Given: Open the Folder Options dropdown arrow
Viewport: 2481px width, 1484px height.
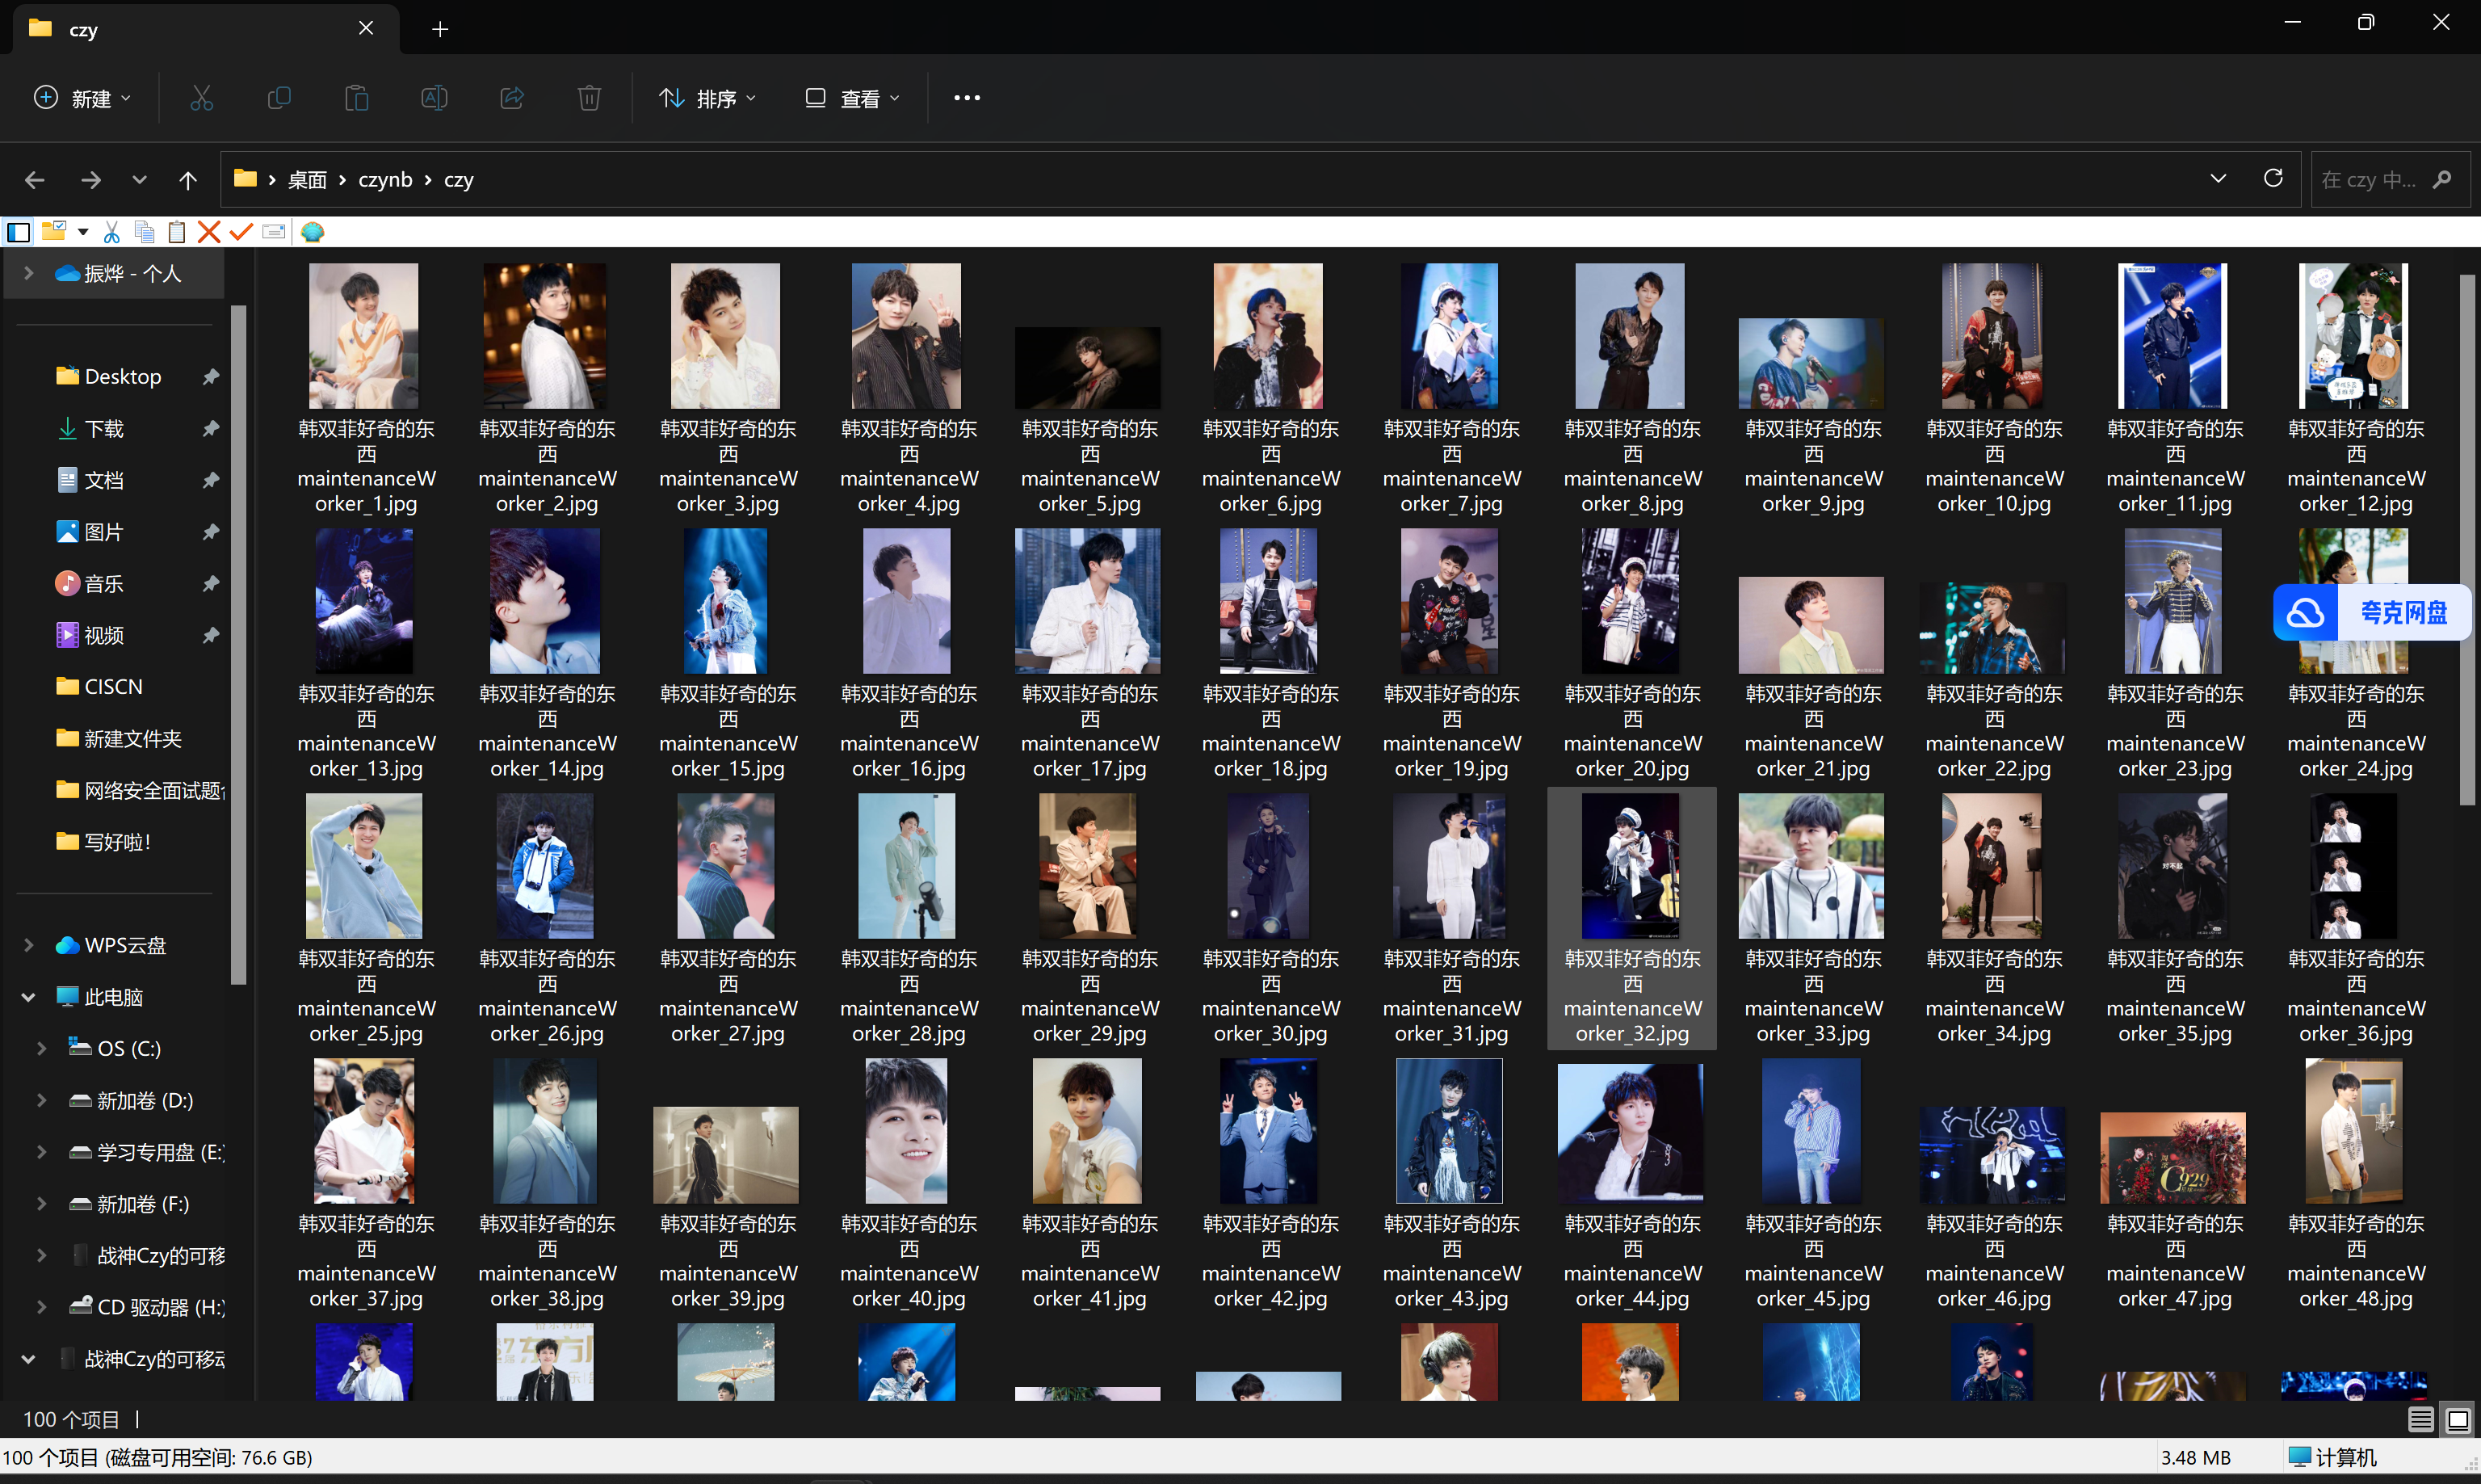Looking at the screenshot, I should pos(83,232).
